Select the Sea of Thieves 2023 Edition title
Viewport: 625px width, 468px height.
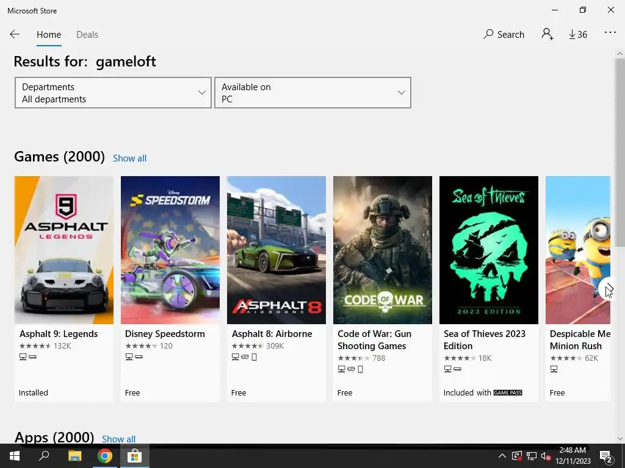(485, 340)
